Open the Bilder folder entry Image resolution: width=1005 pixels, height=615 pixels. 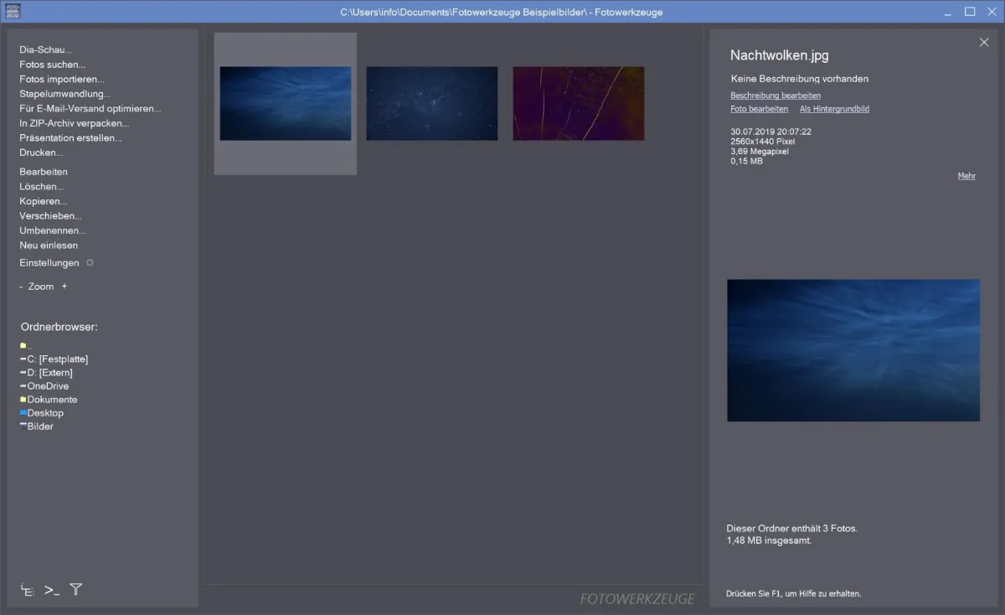[40, 426]
